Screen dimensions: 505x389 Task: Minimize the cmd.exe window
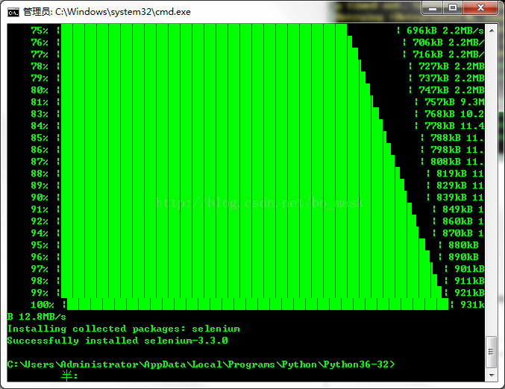[x=433, y=8]
